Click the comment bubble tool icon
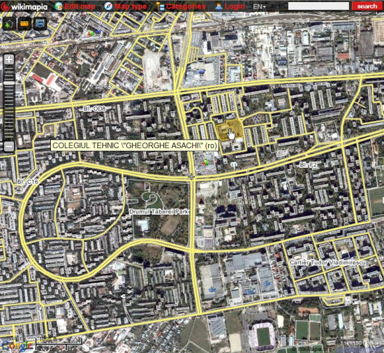This screenshot has height=353, width=384. tap(40, 24)
